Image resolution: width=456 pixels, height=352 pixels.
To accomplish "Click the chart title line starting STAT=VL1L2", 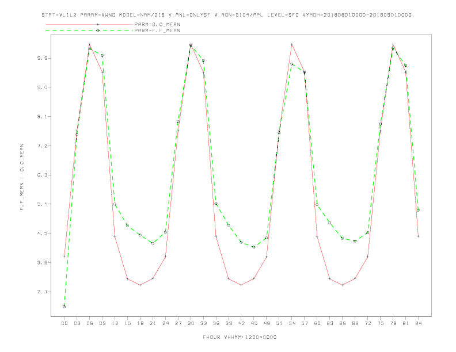I will coord(226,15).
